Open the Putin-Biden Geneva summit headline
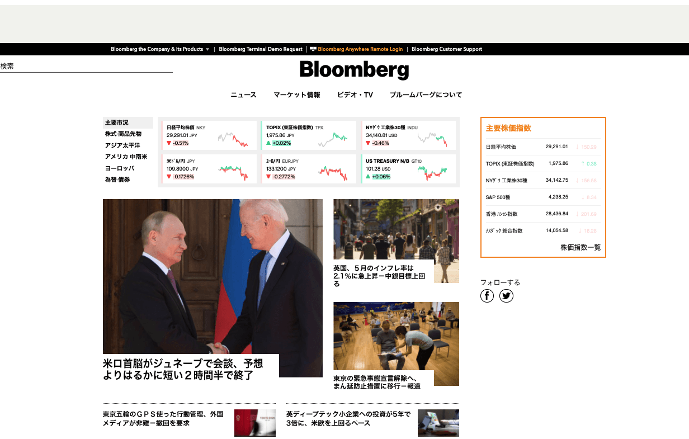Image resolution: width=689 pixels, height=439 pixels. coord(185,369)
